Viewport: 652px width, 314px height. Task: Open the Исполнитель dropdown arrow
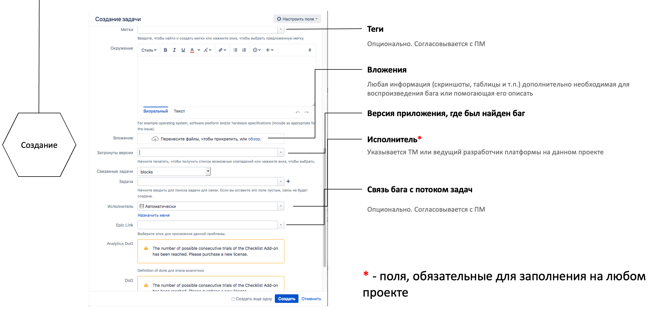pyautogui.click(x=281, y=206)
